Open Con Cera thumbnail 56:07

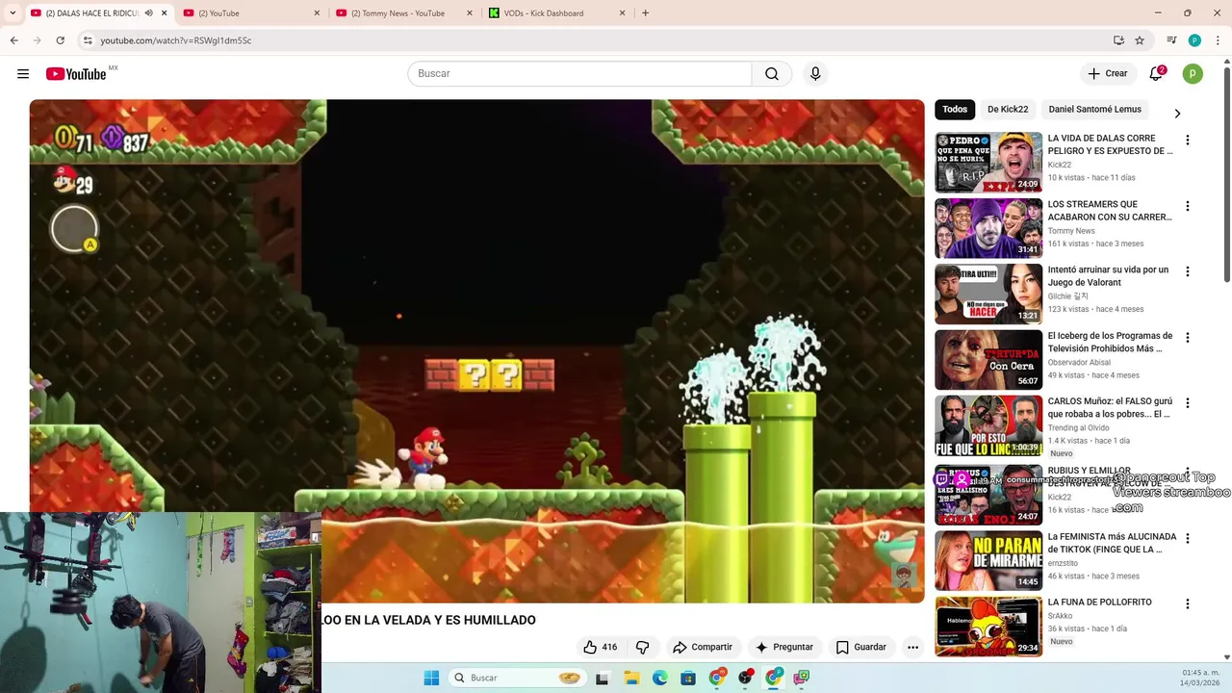click(x=988, y=360)
